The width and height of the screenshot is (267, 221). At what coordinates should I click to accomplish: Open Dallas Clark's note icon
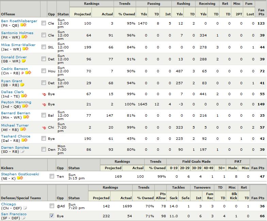pos(24,96)
